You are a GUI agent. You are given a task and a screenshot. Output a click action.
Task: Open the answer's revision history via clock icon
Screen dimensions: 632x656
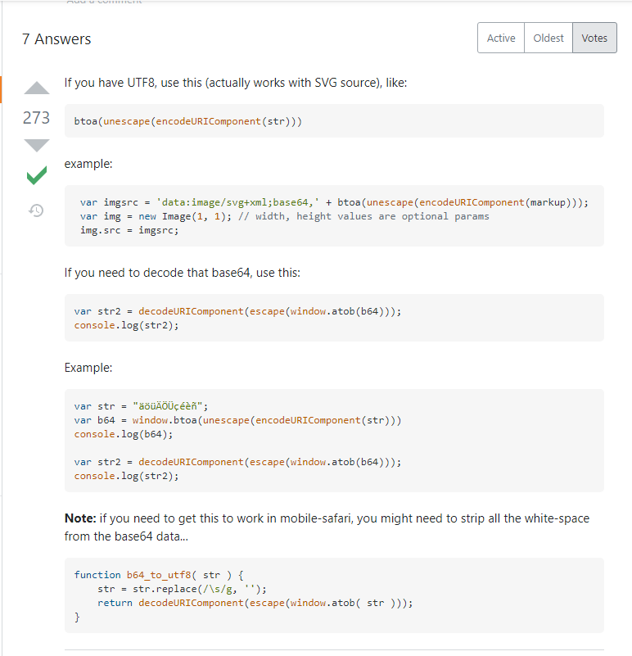click(36, 210)
